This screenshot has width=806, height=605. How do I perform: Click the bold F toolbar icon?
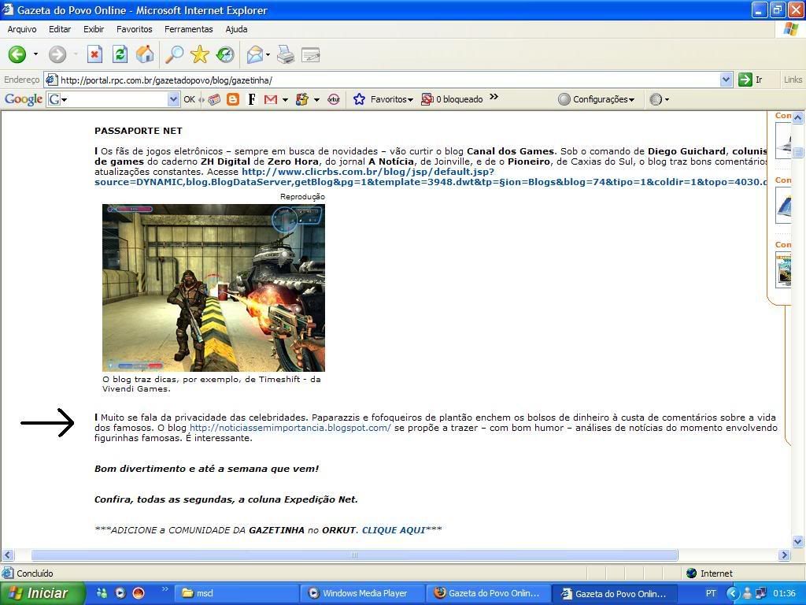coord(252,99)
